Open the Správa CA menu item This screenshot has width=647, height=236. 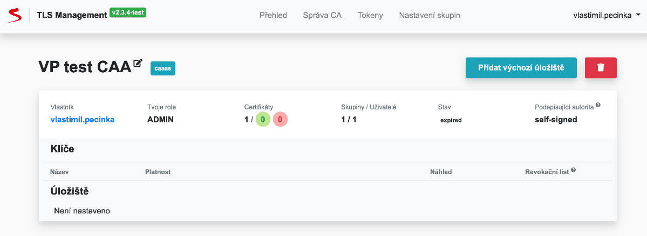tap(322, 15)
